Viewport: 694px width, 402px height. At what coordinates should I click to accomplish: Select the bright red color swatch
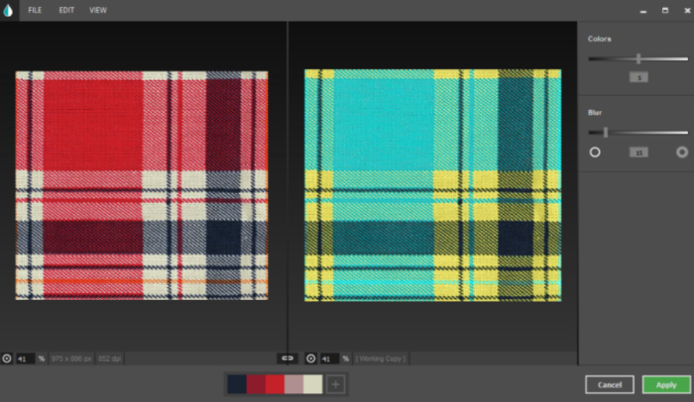[275, 384]
